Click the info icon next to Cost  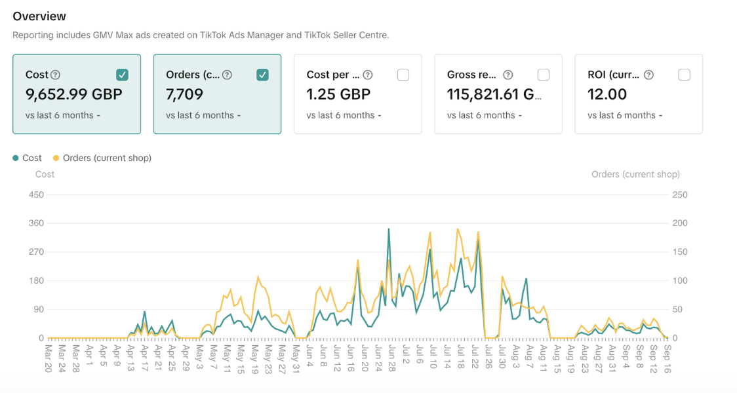(x=56, y=75)
